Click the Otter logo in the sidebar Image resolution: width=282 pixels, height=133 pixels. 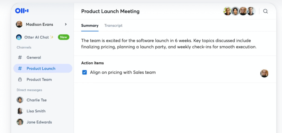pyautogui.click(x=22, y=11)
